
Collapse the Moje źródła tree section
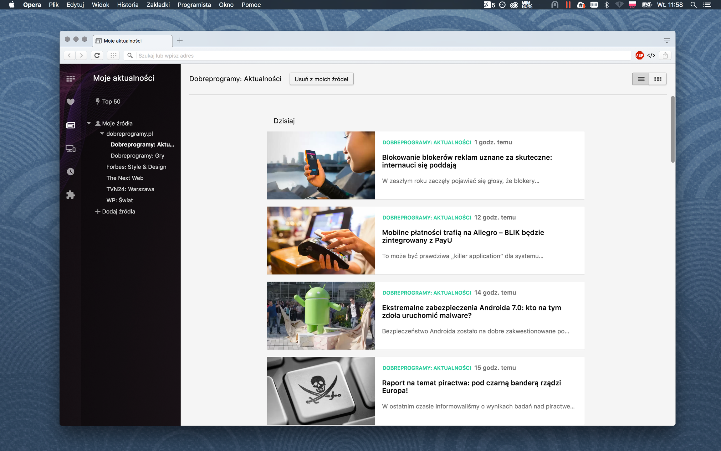[x=89, y=123]
